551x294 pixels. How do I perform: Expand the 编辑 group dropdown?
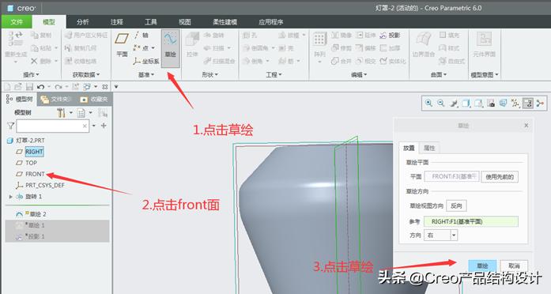coord(359,74)
